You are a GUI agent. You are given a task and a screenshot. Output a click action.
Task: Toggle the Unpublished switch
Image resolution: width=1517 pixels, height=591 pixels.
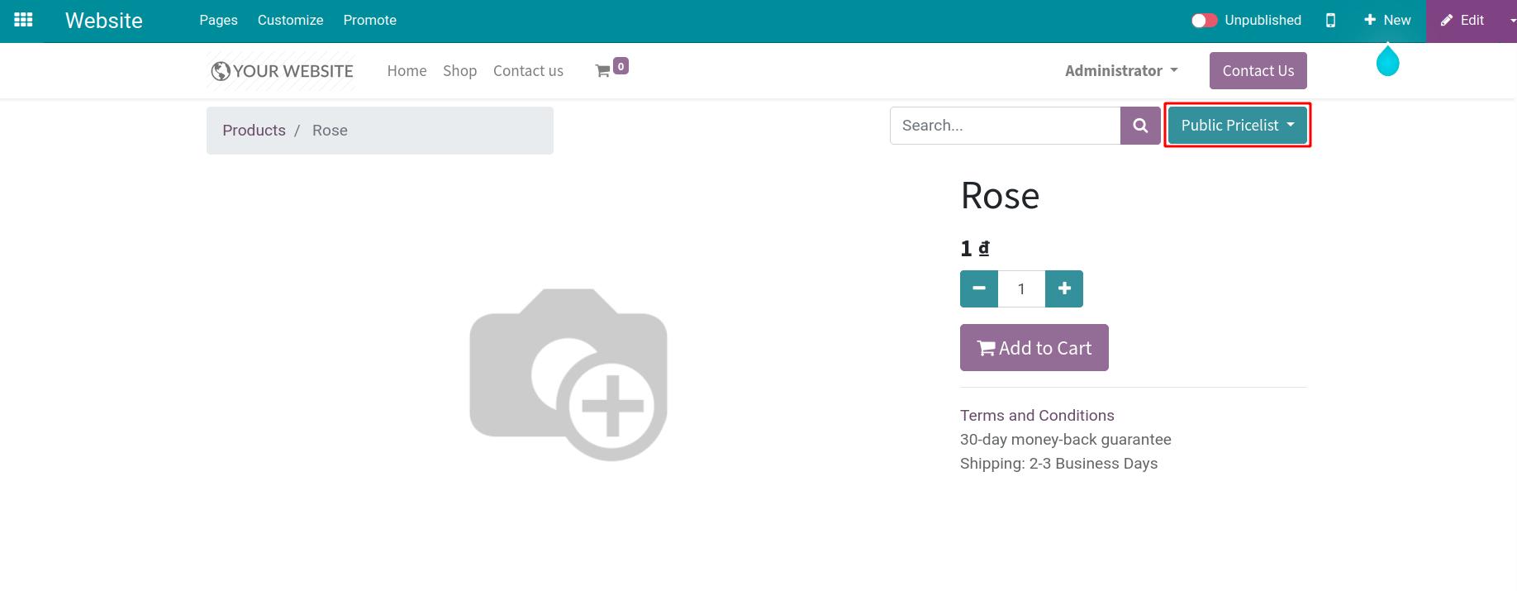[x=1204, y=21]
